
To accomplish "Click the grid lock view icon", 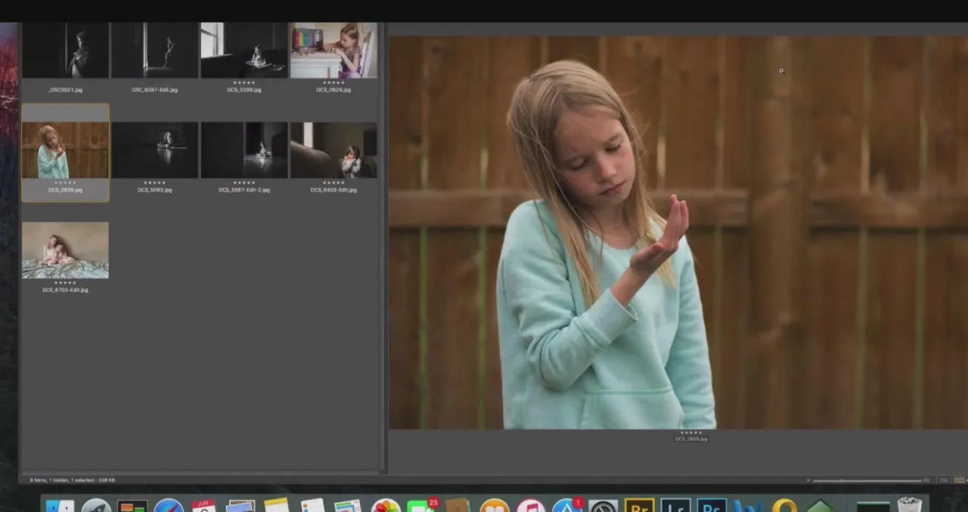I will click(944, 480).
